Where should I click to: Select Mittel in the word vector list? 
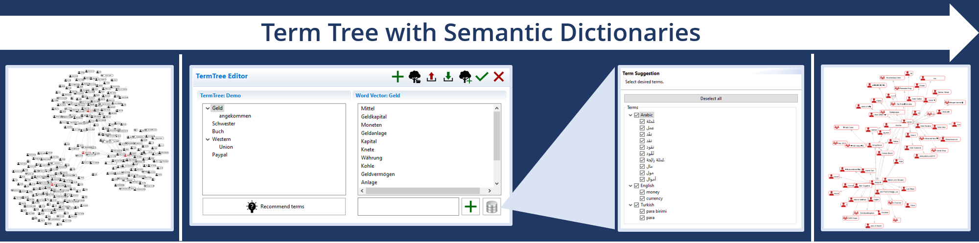368,109
